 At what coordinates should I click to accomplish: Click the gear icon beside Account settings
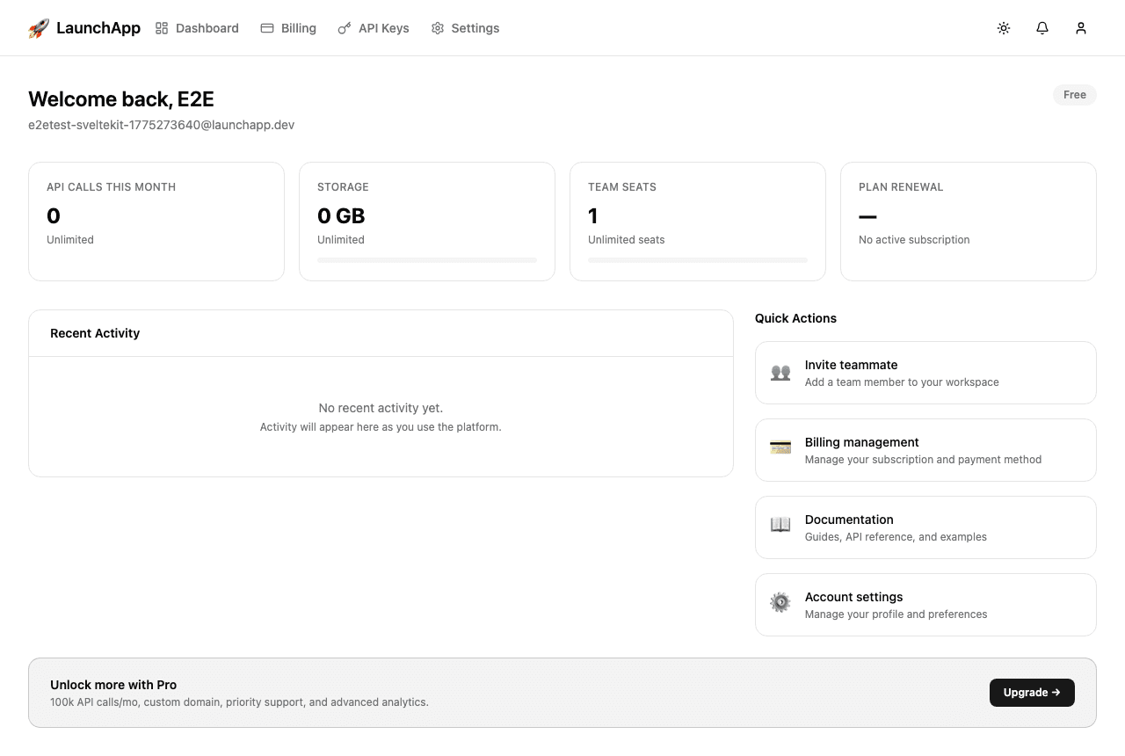click(x=780, y=602)
